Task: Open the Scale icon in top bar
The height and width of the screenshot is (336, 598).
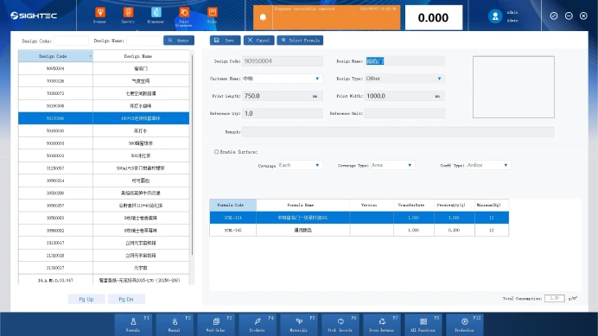Action: click(x=212, y=16)
